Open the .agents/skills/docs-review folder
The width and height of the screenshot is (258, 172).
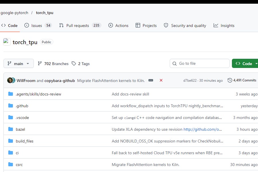tap(38, 94)
